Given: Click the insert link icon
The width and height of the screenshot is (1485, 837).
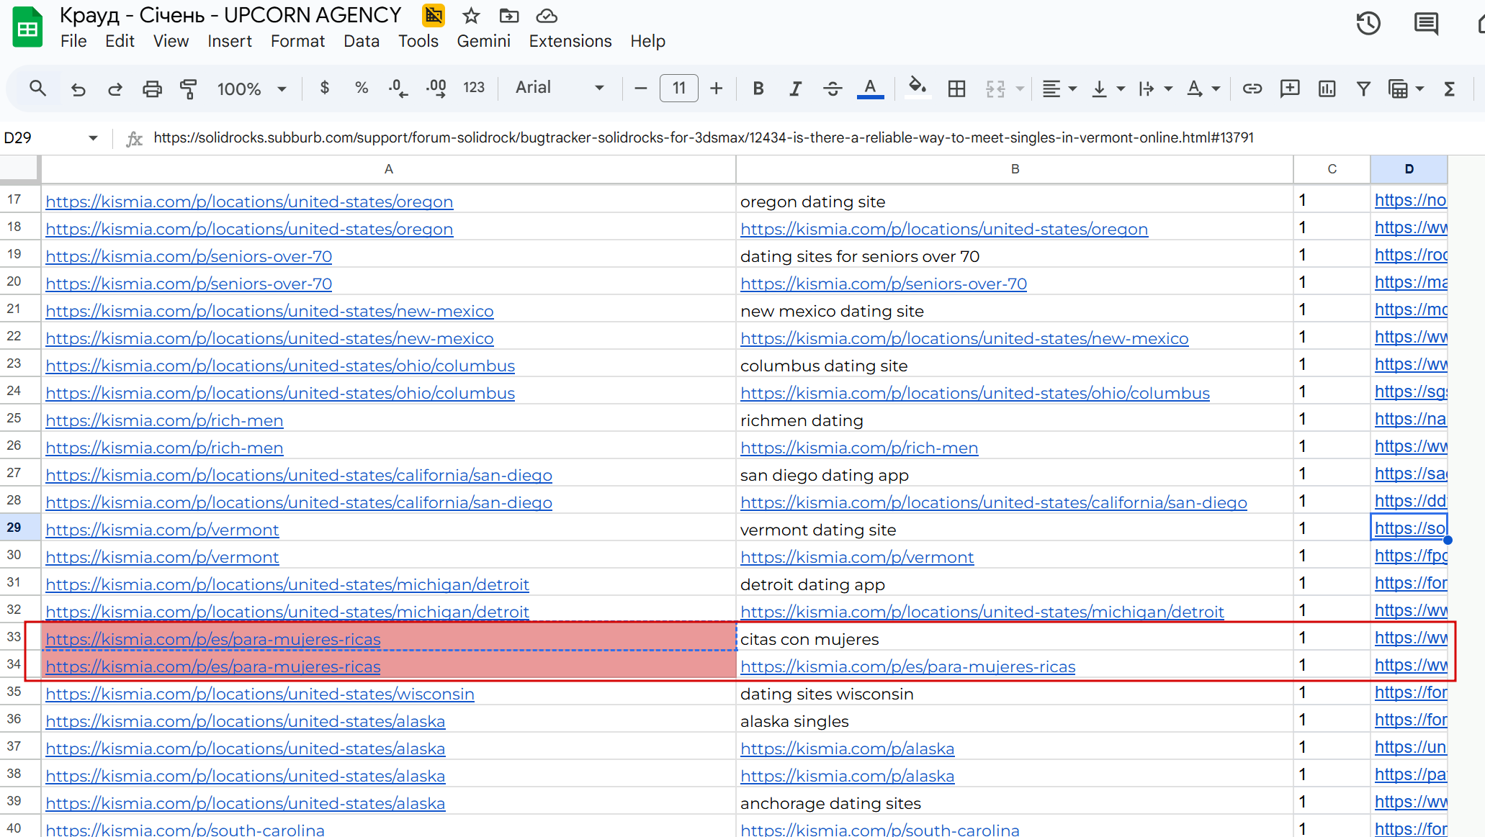Looking at the screenshot, I should click(x=1252, y=89).
